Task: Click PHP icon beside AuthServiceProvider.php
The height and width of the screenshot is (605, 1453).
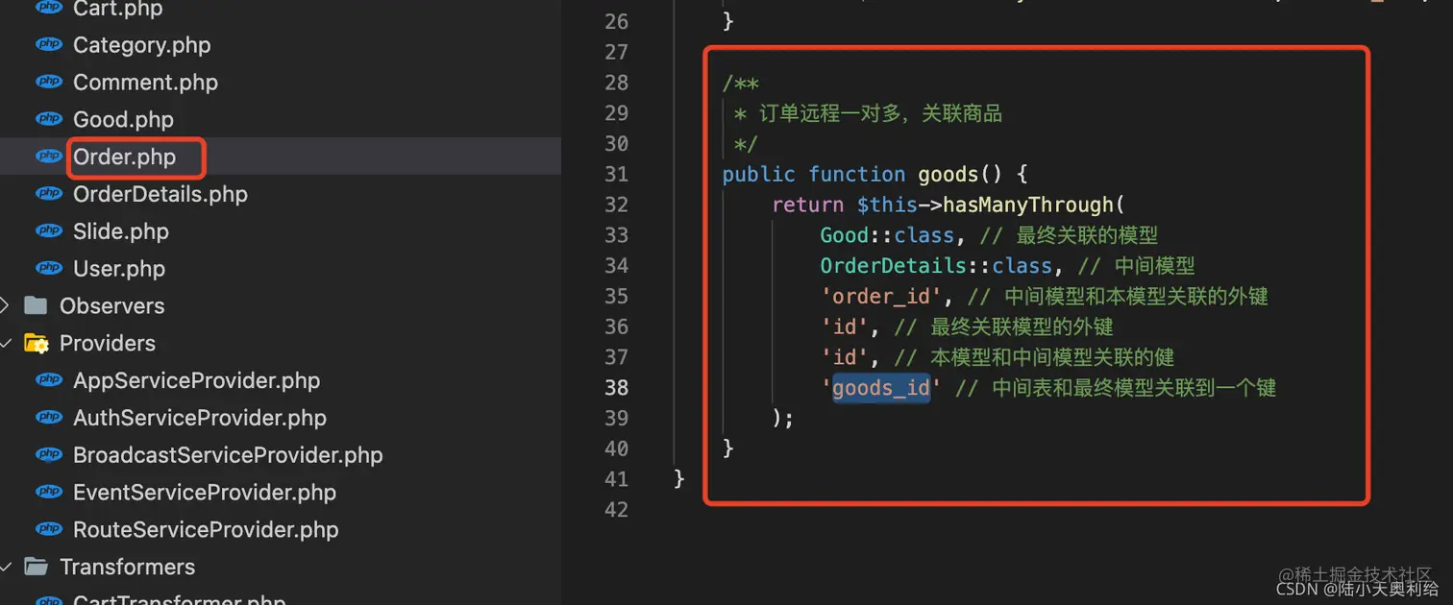Action: point(49,418)
